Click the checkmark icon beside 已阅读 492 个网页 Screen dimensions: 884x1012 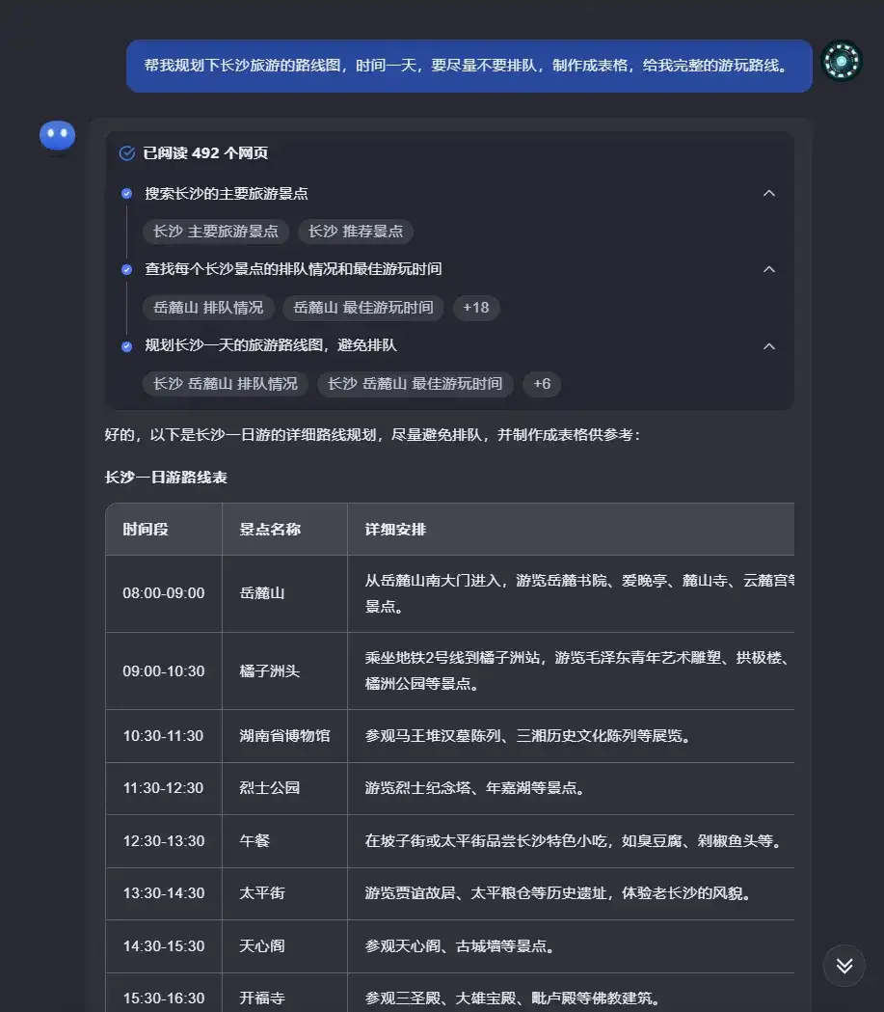pos(127,153)
